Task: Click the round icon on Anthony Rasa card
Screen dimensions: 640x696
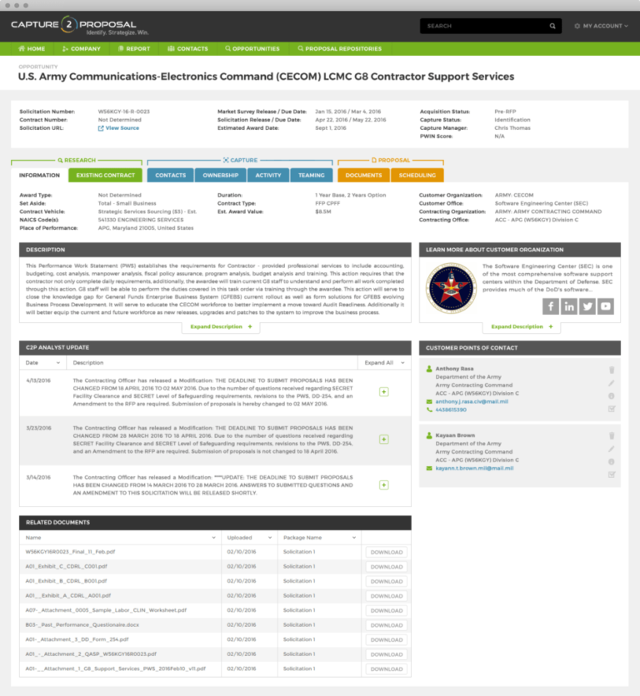Action: click(x=612, y=395)
